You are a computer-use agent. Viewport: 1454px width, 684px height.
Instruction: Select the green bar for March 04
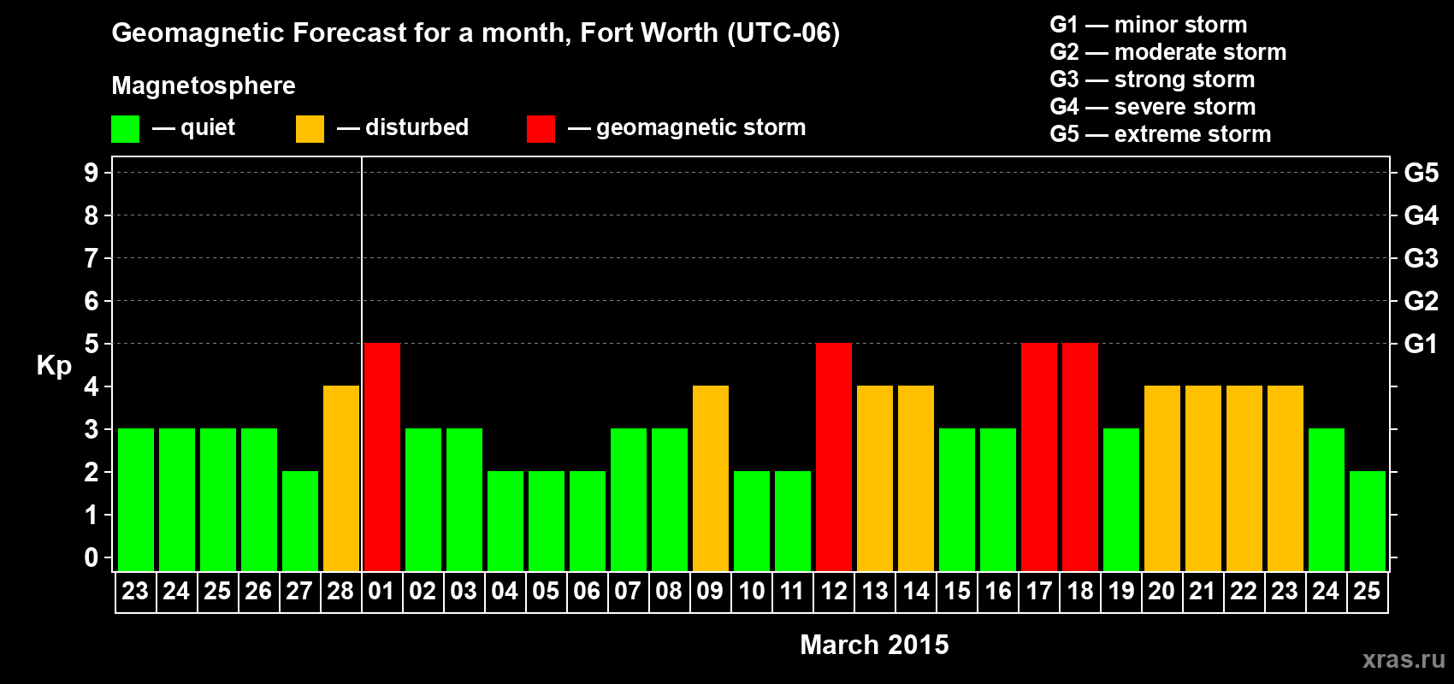[x=505, y=521]
